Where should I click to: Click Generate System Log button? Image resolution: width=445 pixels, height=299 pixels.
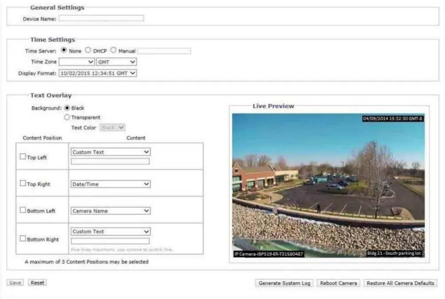click(285, 283)
